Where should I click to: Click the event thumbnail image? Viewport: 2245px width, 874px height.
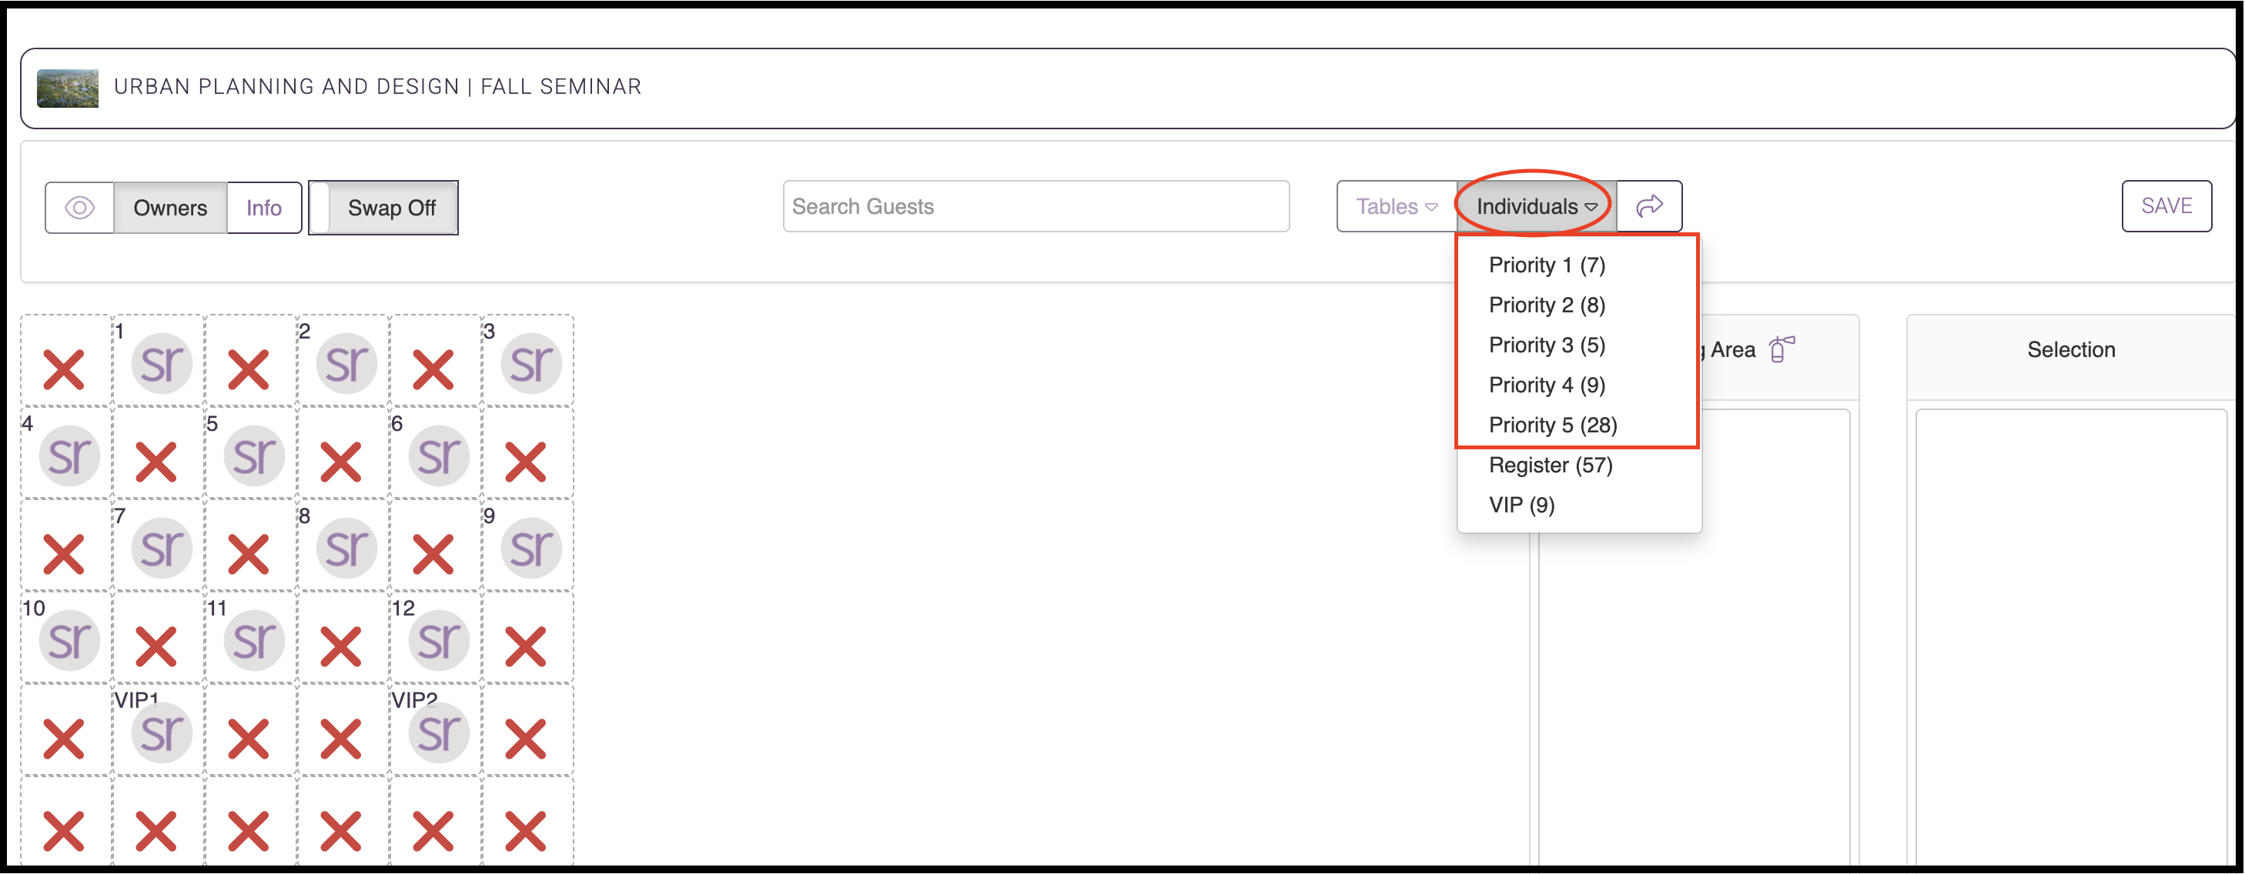(x=67, y=88)
